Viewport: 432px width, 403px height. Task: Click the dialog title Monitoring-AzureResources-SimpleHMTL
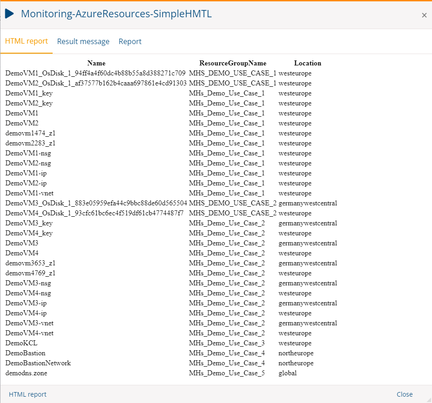point(116,14)
